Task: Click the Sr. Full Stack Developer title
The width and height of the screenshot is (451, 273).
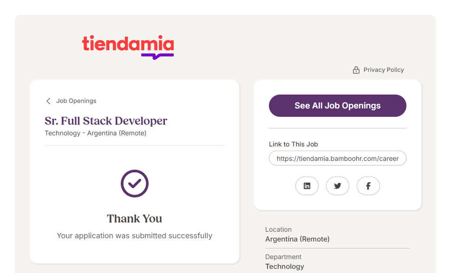Action: pyautogui.click(x=106, y=121)
